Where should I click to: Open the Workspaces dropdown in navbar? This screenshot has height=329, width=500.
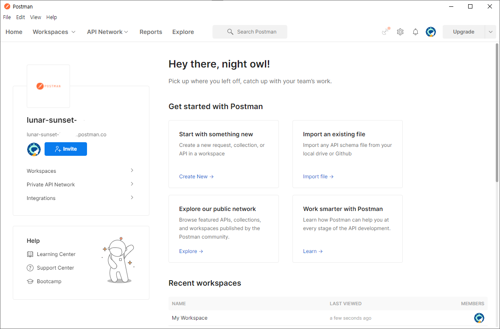(54, 32)
